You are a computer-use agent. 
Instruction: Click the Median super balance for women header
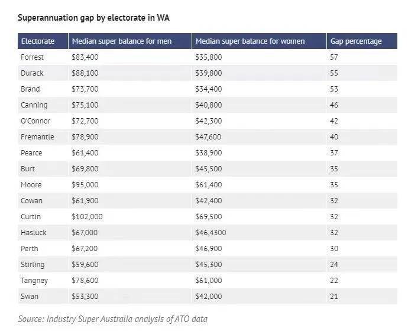pyautogui.click(x=250, y=41)
